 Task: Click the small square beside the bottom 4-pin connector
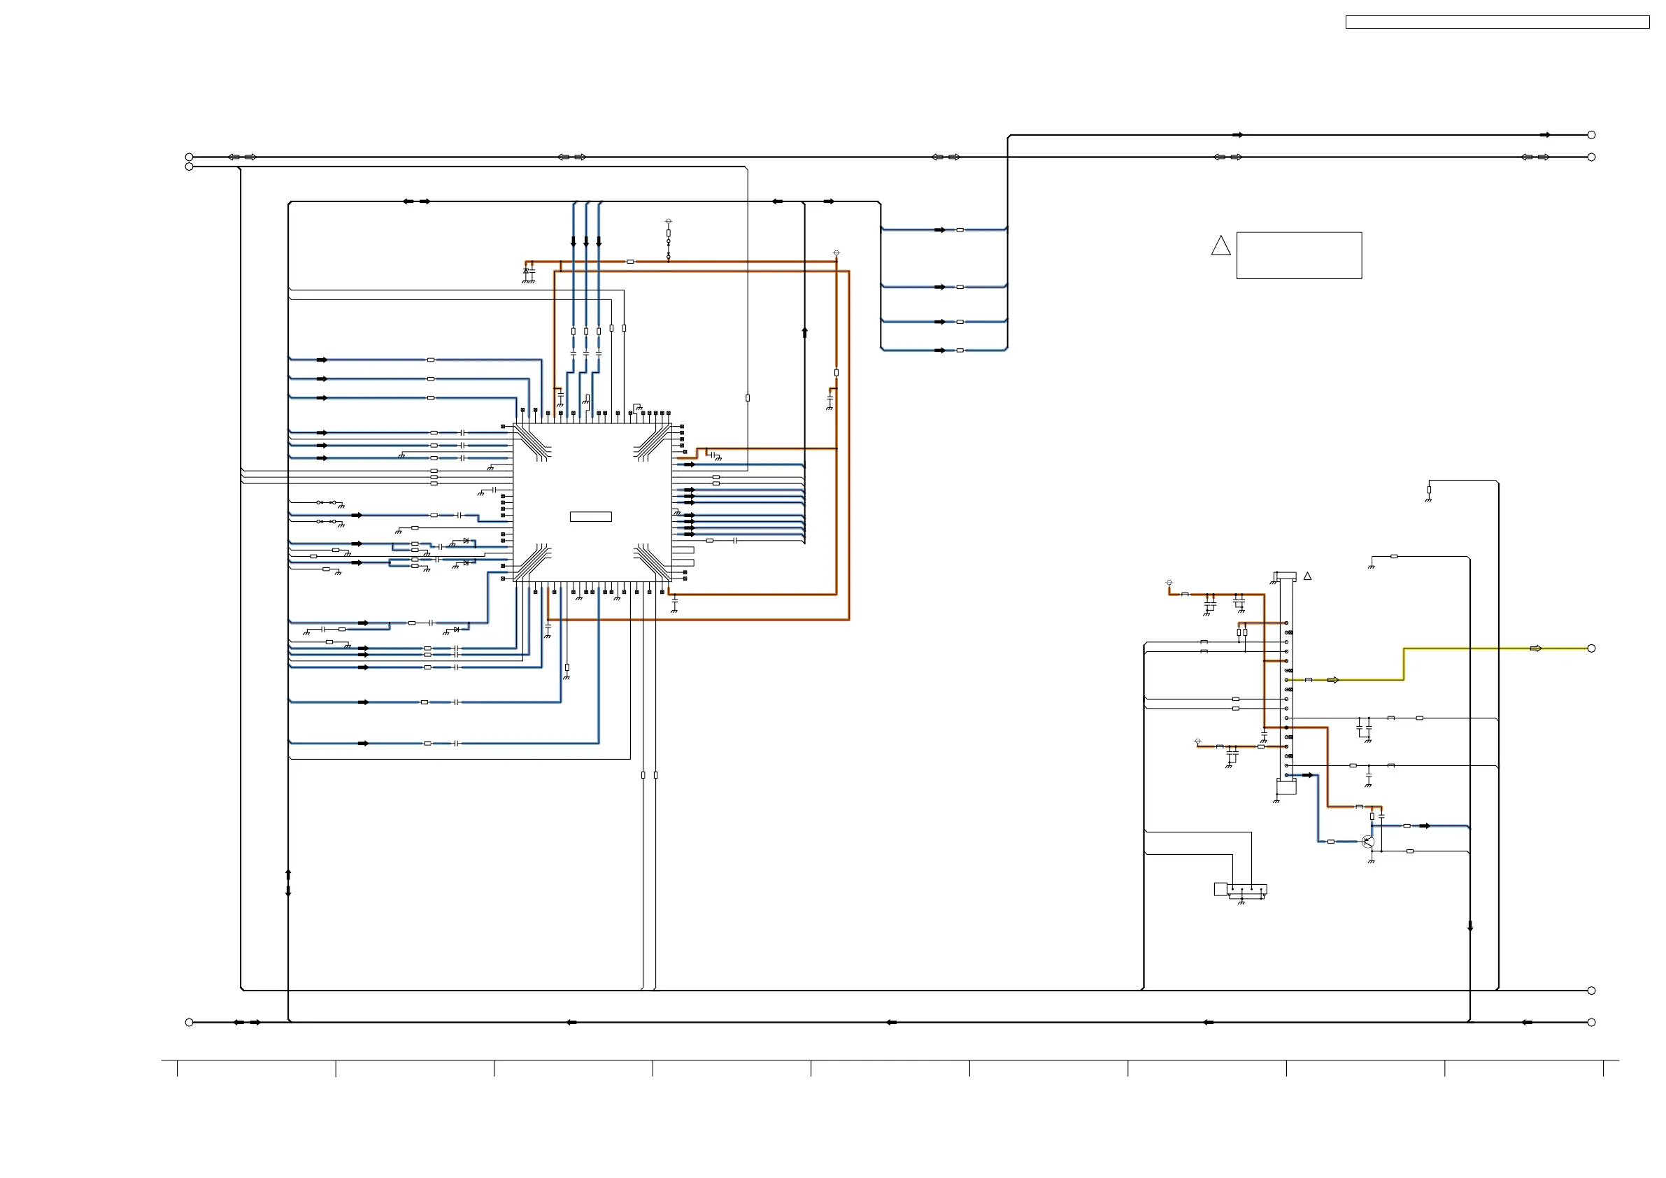pyautogui.click(x=1220, y=889)
